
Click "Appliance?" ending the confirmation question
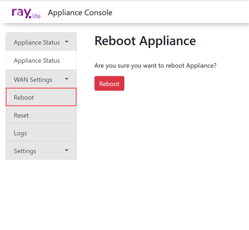tap(201, 66)
